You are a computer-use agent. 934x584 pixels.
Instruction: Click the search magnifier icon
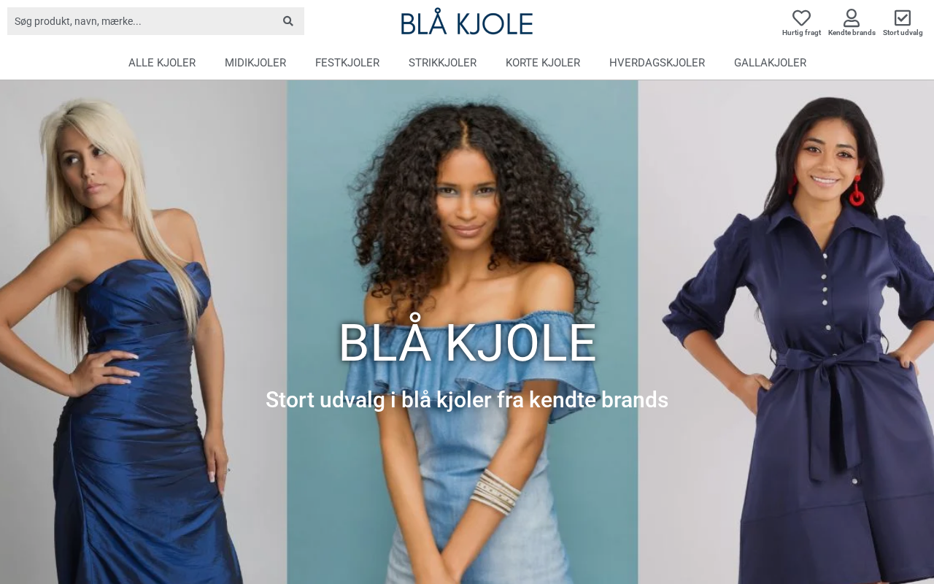(x=288, y=21)
